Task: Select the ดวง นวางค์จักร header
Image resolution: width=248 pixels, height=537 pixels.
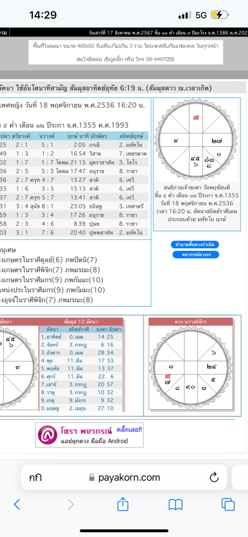Action: [x=191, y=322]
